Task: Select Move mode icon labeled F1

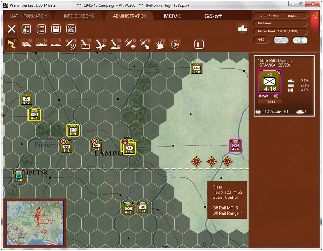Action: tap(12, 44)
